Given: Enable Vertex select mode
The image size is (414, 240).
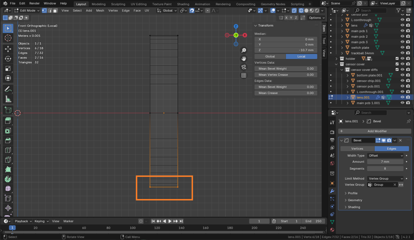Looking at the screenshot, I should [45, 10].
